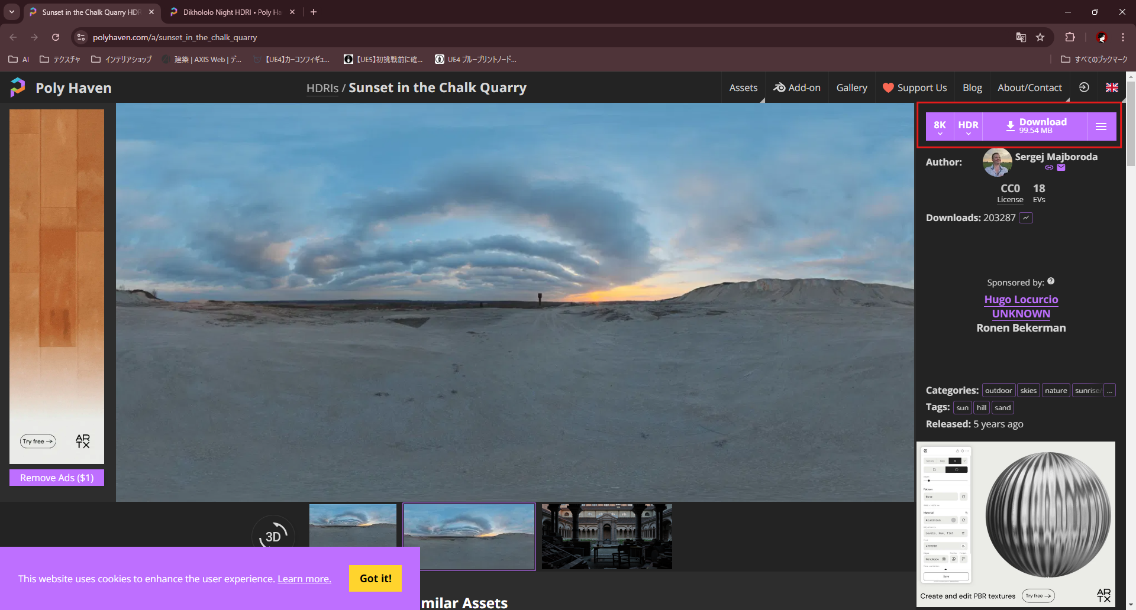Click the author's website link icon

pos(1049,168)
